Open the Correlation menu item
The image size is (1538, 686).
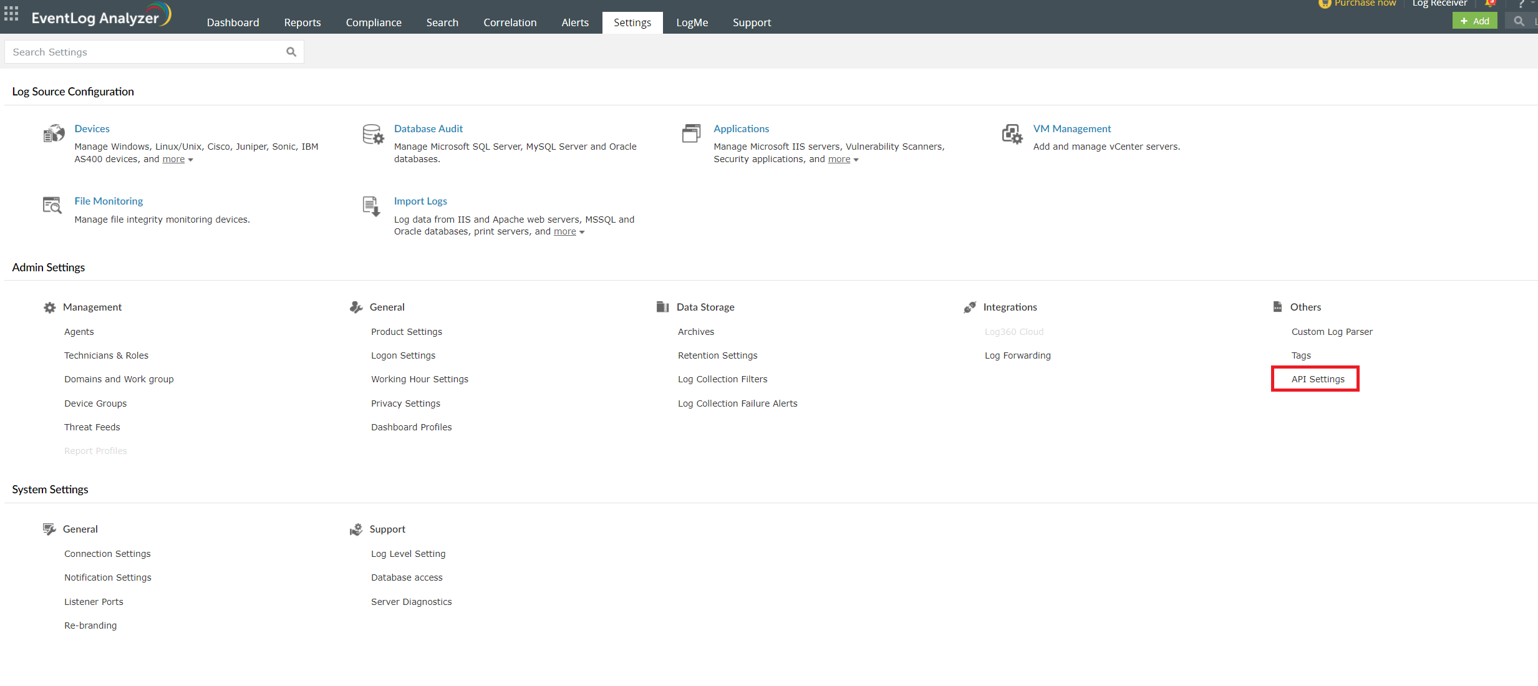point(510,22)
